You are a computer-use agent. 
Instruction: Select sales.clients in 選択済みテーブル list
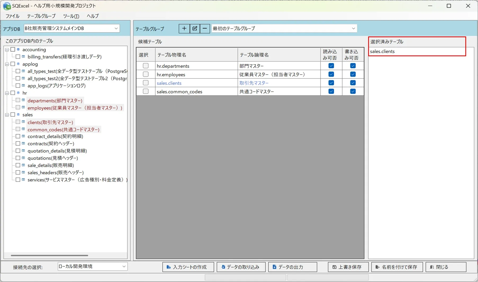382,51
